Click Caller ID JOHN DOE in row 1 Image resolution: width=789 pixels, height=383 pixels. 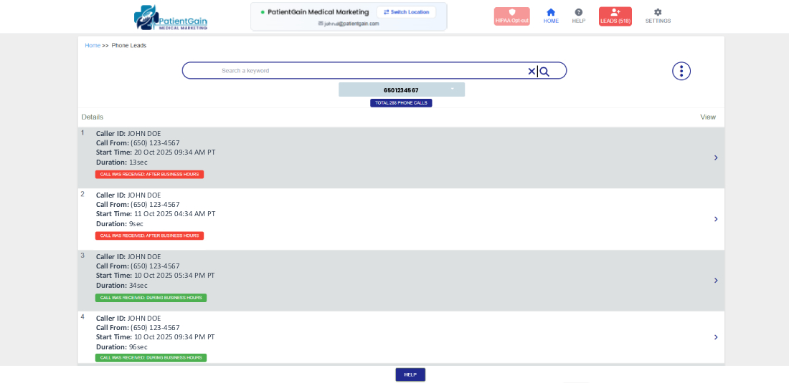(128, 134)
